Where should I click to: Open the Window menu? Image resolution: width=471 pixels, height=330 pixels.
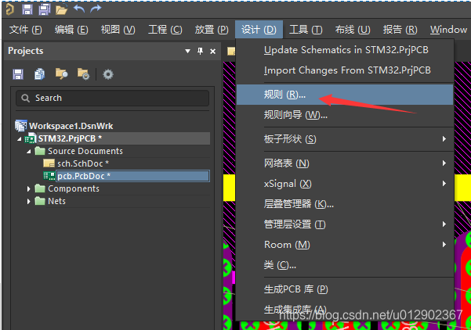(x=448, y=30)
